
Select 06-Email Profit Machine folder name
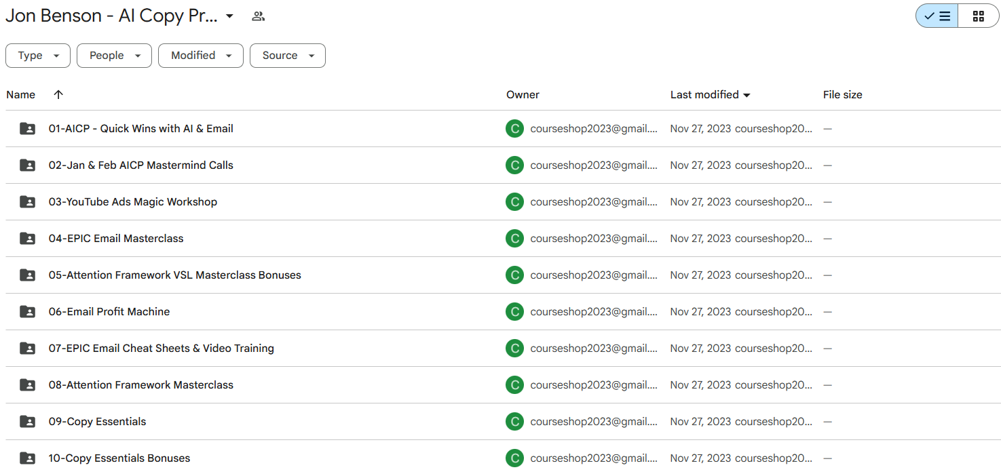click(109, 312)
